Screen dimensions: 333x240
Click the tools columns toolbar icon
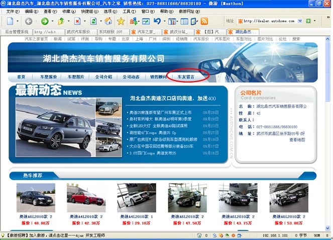click(x=172, y=21)
